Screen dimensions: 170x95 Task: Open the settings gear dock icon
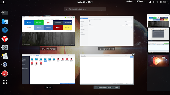click(x=5, y=47)
